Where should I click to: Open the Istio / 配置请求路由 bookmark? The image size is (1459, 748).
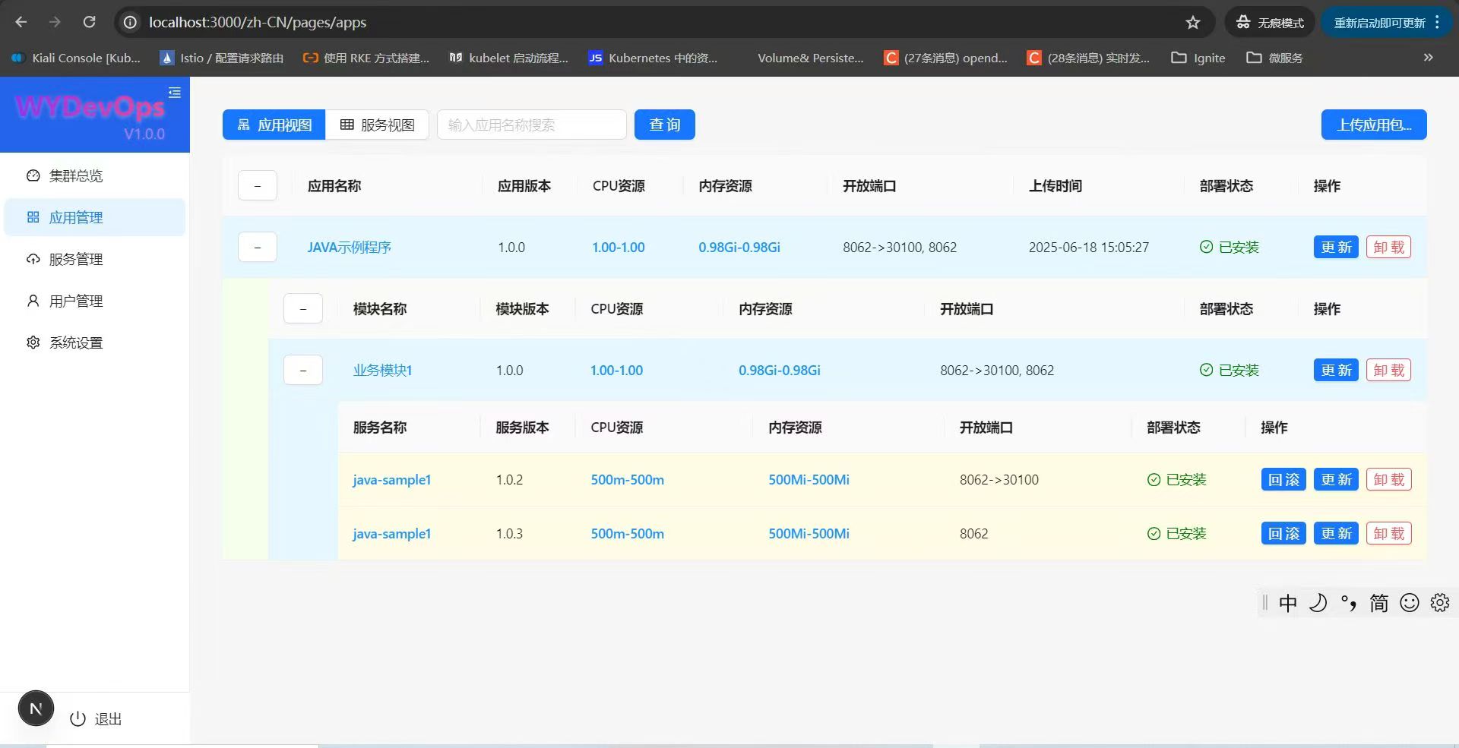pos(221,58)
